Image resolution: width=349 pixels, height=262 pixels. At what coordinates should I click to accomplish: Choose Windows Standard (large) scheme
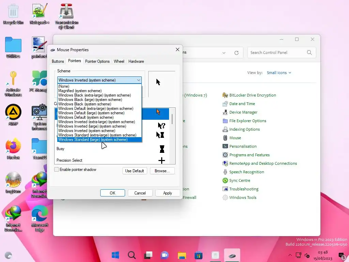[100, 140]
